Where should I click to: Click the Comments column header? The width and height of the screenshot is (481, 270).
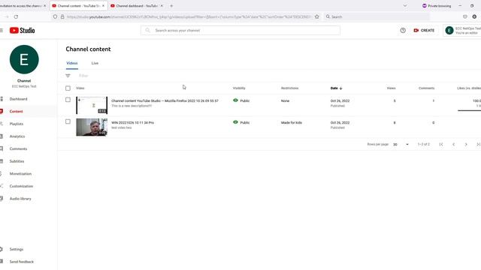point(426,88)
